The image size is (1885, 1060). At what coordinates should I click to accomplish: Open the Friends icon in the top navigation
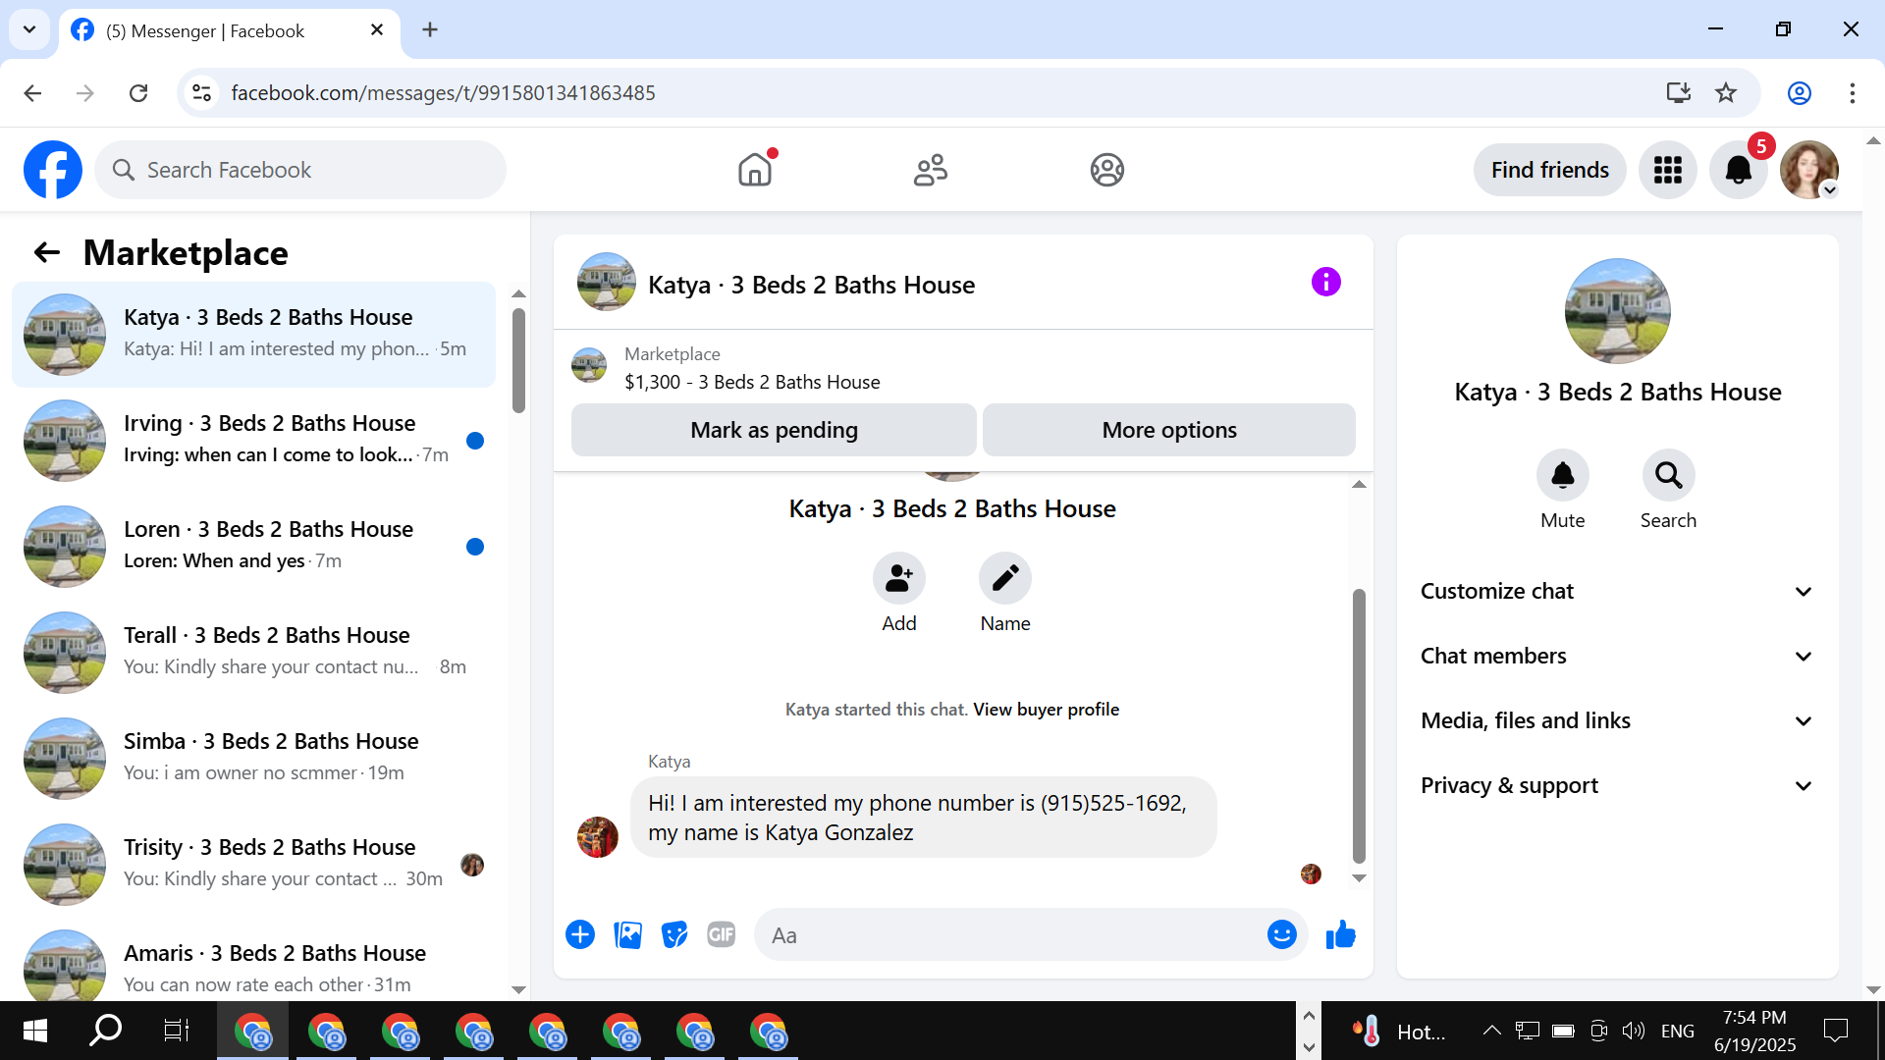point(931,170)
